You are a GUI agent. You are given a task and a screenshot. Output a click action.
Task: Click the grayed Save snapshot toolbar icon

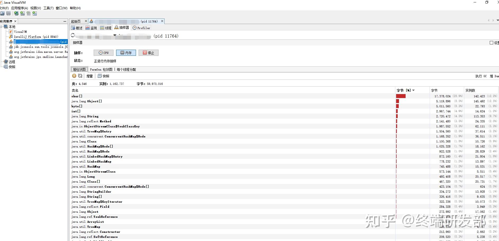pos(8,13)
